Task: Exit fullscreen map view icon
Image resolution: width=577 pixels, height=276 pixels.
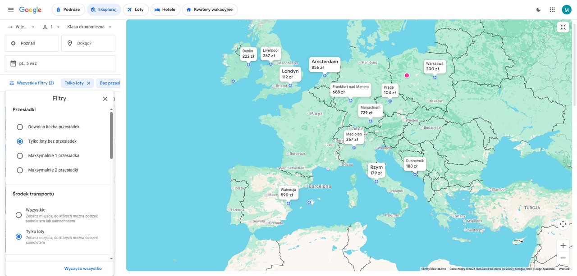Action: (x=563, y=27)
